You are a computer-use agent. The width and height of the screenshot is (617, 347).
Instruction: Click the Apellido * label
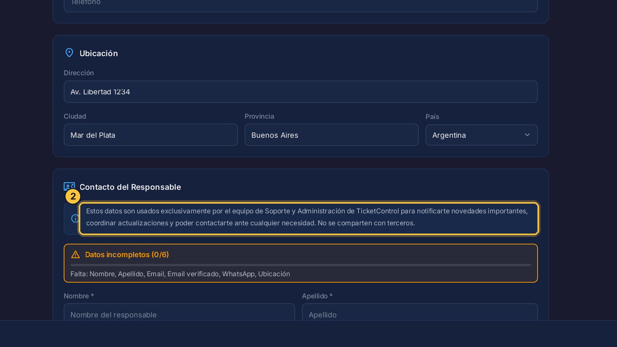coord(317,296)
